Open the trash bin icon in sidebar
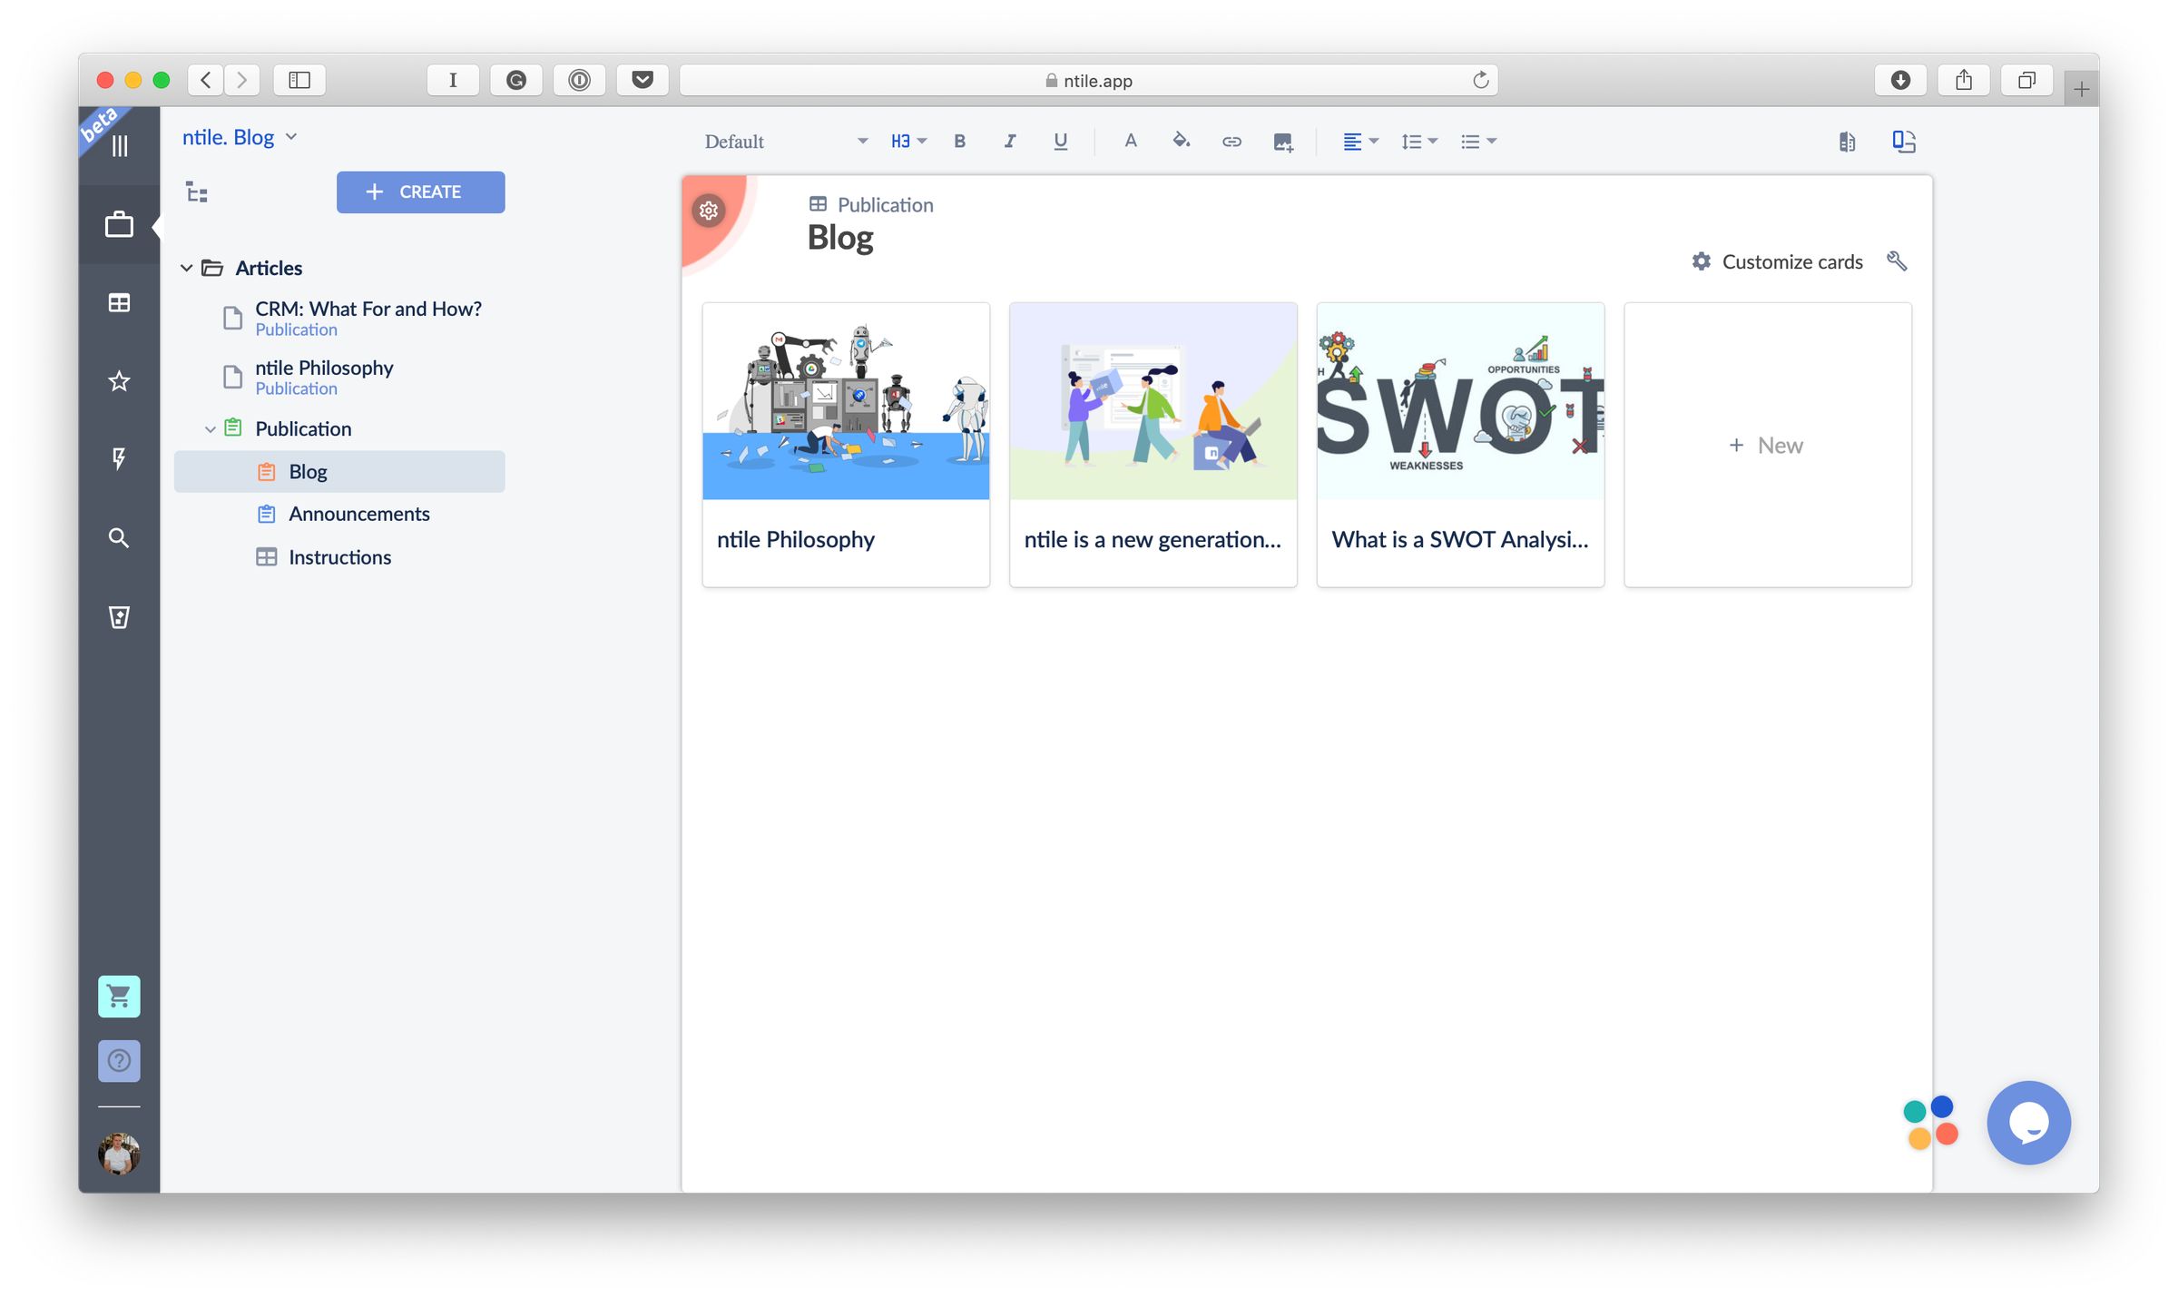The image size is (2178, 1297). [x=119, y=617]
